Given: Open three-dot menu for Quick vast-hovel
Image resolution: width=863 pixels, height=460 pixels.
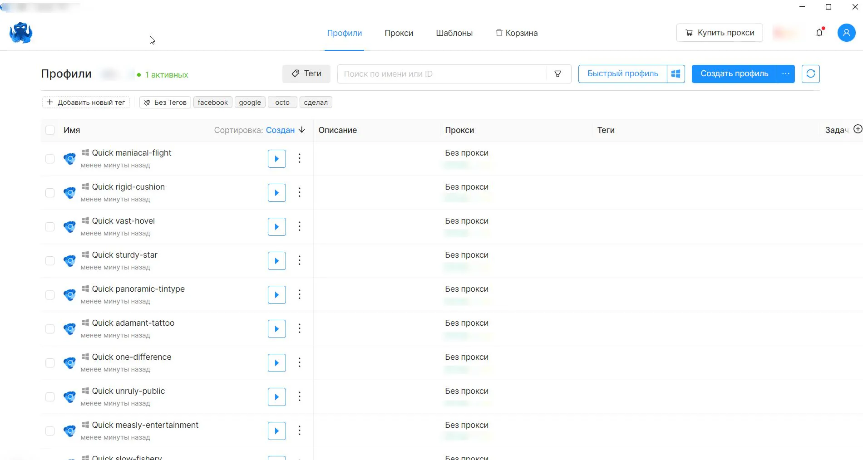Looking at the screenshot, I should pos(299,226).
